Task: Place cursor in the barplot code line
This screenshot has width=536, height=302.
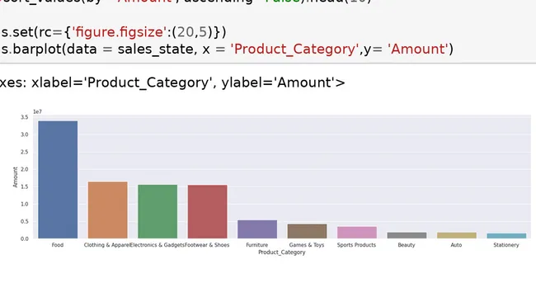Action: coord(227,49)
